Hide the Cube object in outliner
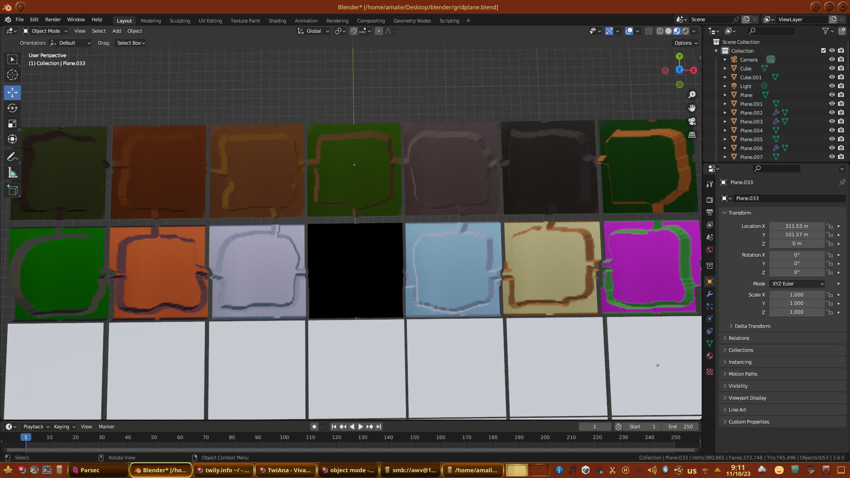This screenshot has height=478, width=850. [x=832, y=68]
